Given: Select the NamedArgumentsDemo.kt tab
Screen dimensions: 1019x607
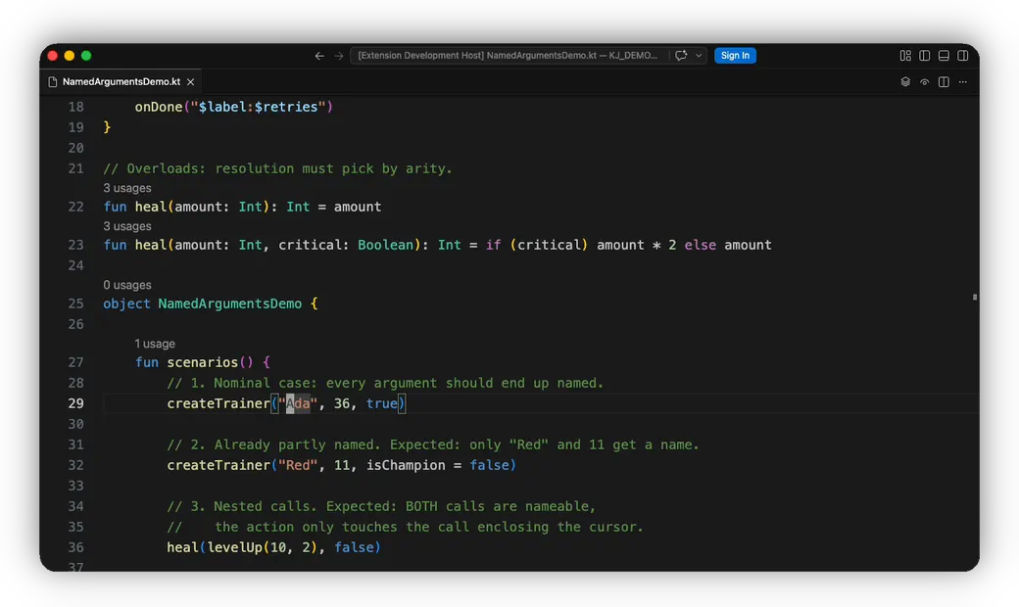Looking at the screenshot, I should click(121, 82).
